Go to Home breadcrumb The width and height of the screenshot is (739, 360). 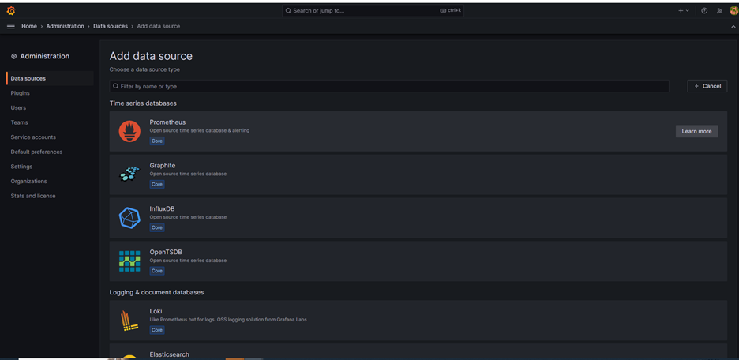coord(28,26)
